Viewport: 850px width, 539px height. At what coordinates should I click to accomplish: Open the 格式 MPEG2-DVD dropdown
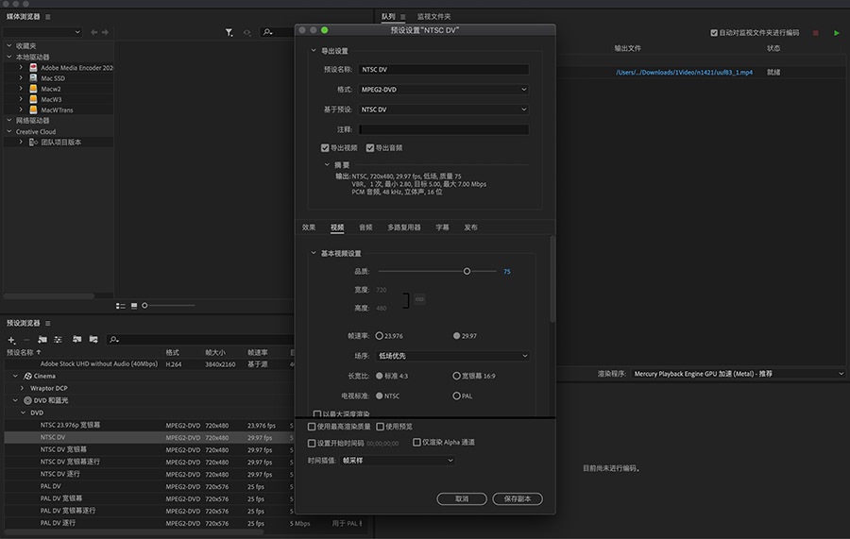pos(444,90)
